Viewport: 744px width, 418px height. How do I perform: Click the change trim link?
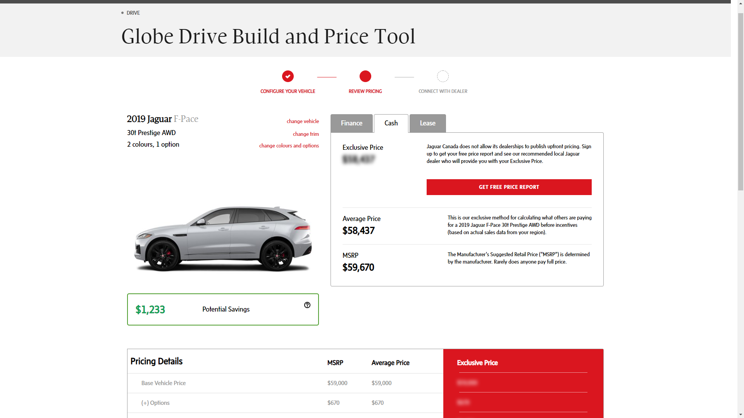pos(306,134)
